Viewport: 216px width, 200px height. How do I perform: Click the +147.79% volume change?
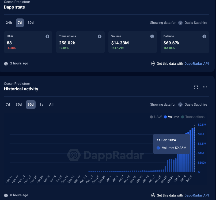(x=118, y=48)
